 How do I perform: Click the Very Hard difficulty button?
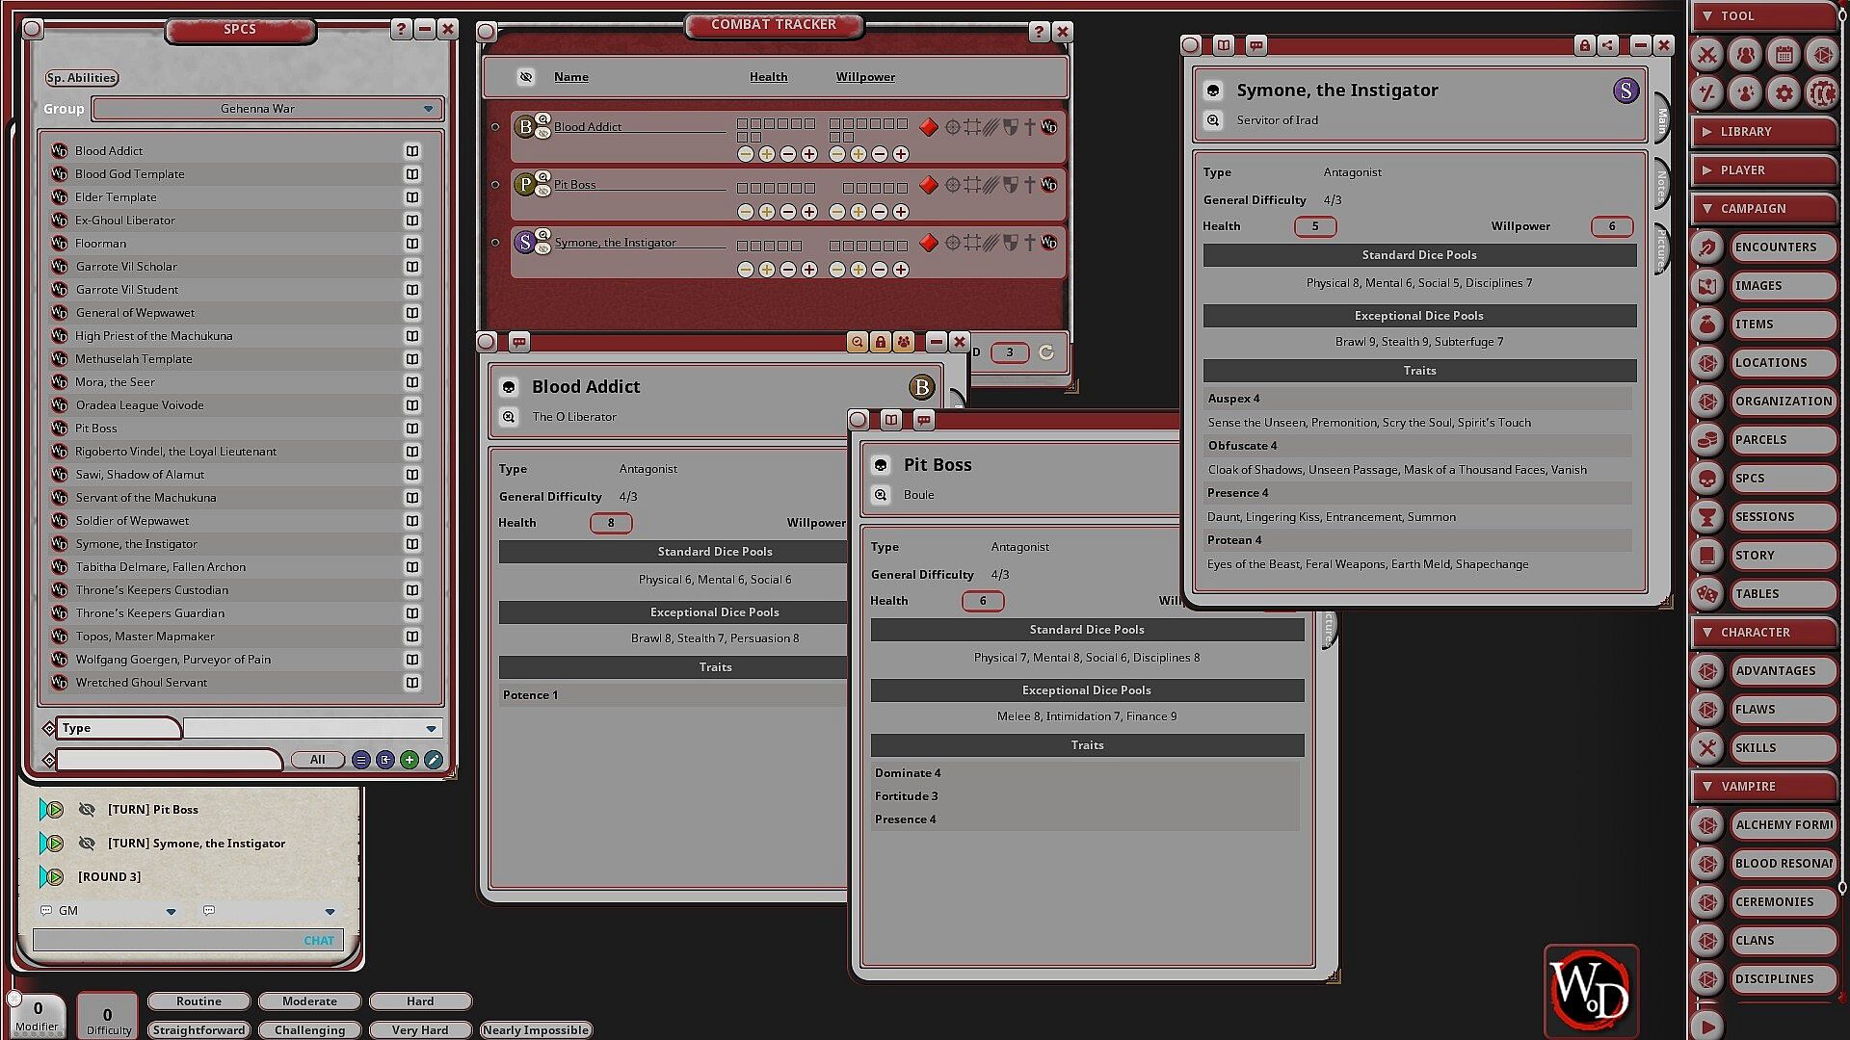[419, 1029]
